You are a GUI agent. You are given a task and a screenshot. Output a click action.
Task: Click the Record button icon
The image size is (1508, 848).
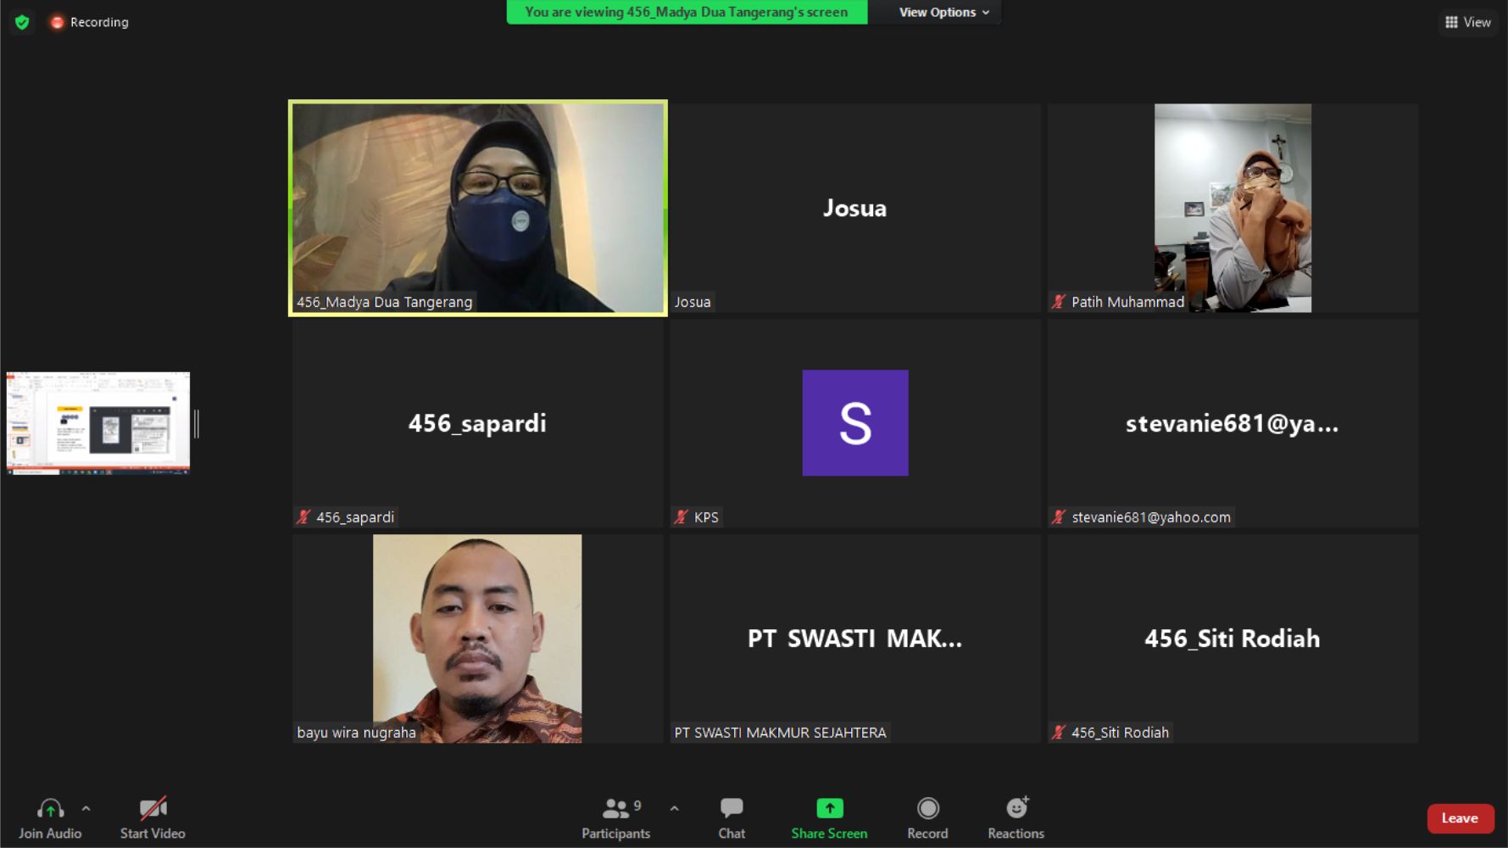point(927,808)
